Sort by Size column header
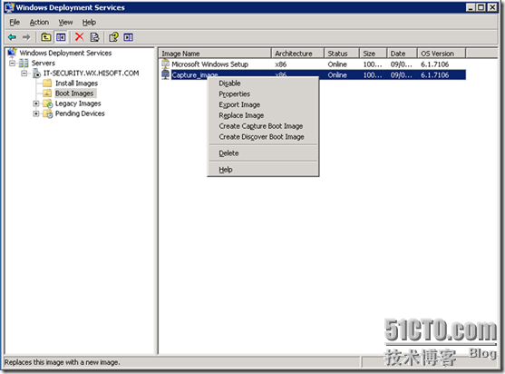This screenshot has height=374, width=505. coord(373,54)
